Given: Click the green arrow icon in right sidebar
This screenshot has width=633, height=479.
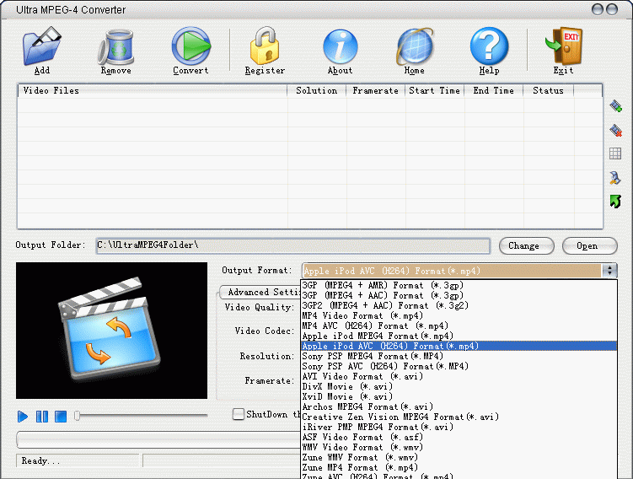Looking at the screenshot, I should [x=615, y=202].
